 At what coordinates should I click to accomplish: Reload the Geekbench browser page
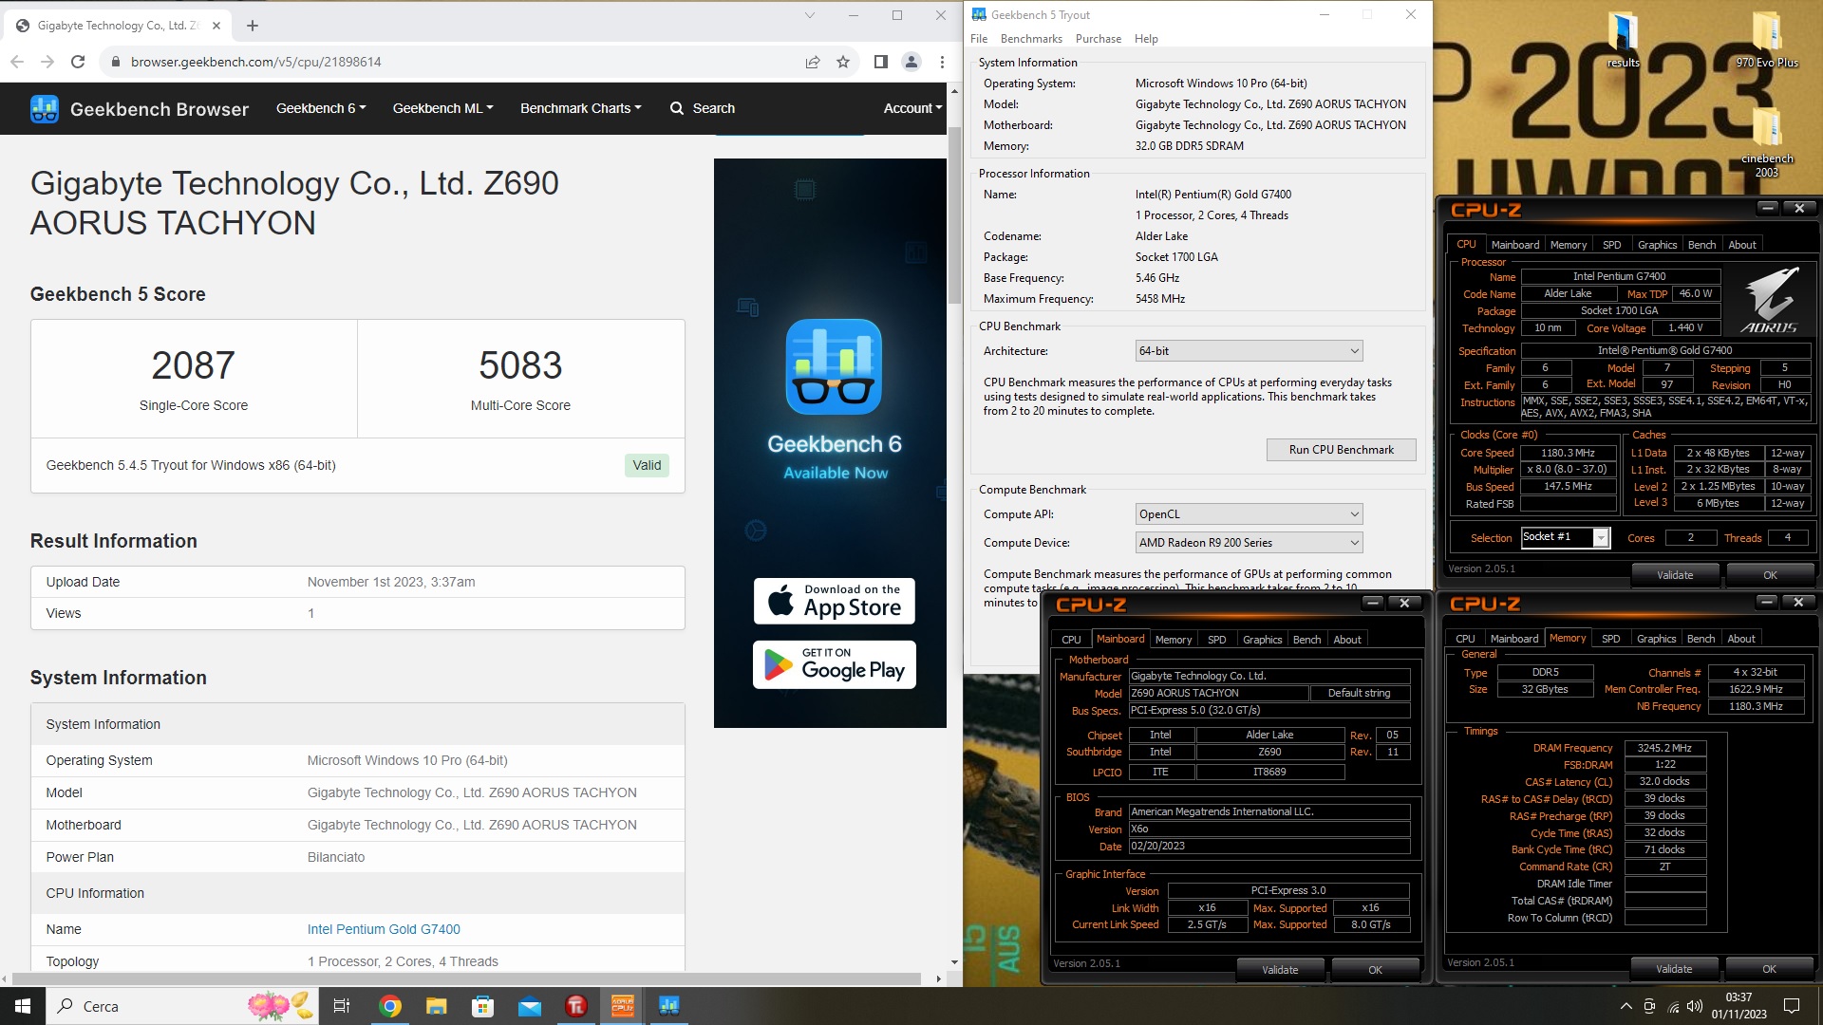tap(78, 62)
